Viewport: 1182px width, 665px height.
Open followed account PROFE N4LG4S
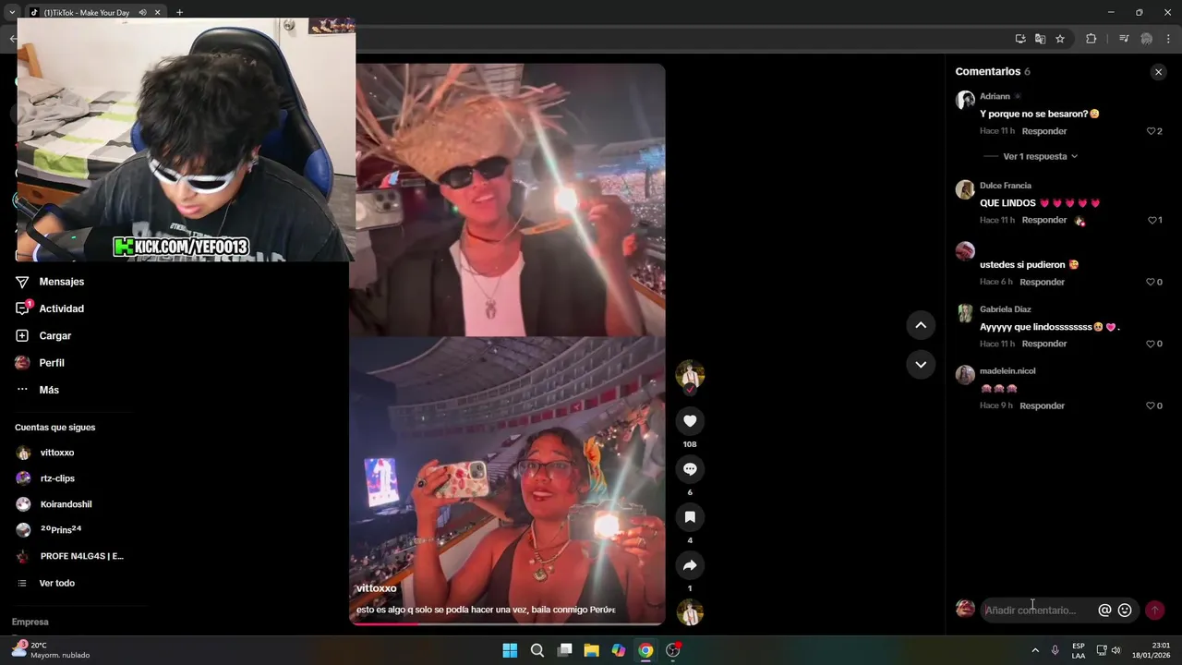point(69,556)
